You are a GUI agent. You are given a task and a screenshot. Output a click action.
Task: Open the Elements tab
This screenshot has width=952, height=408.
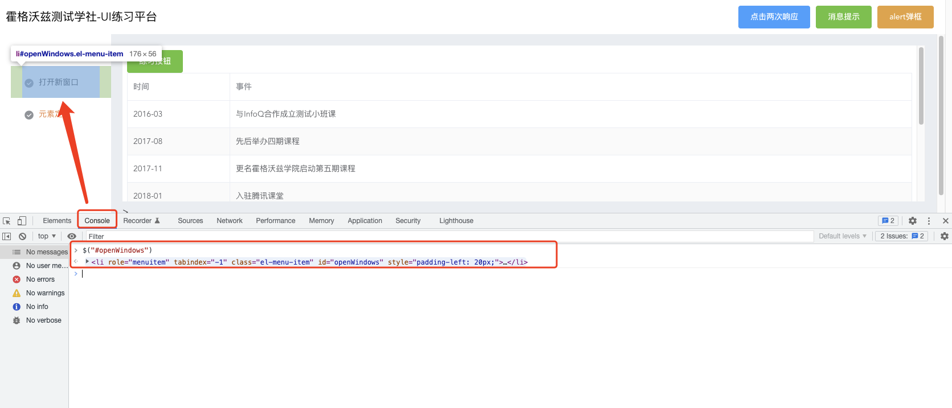coord(57,221)
